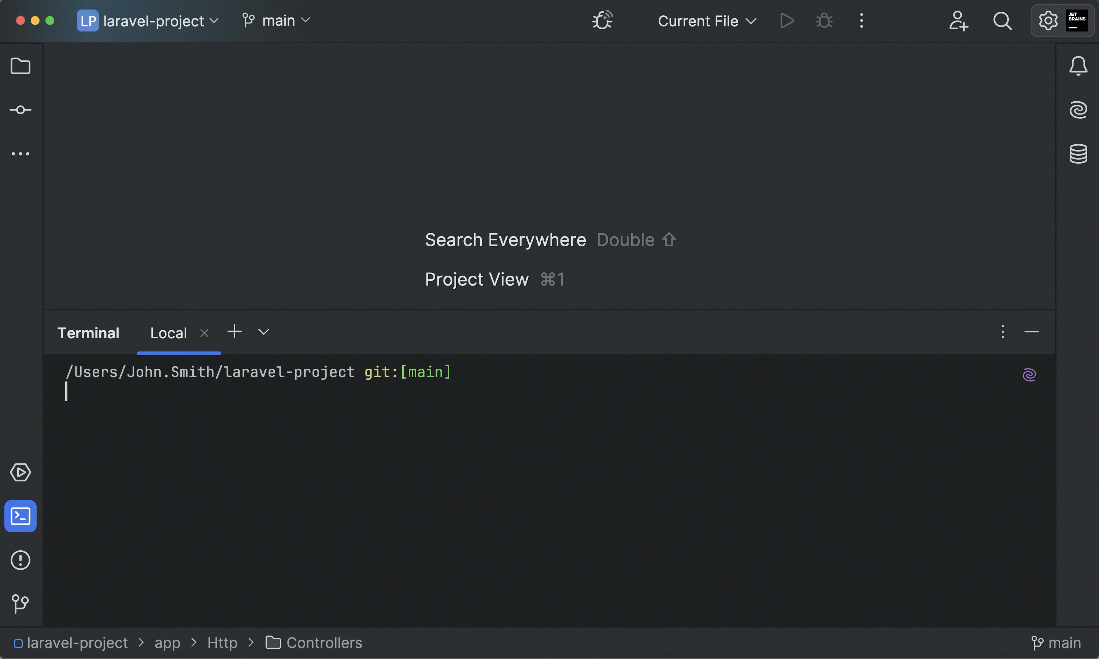Viewport: 1099px width, 659px height.
Task: Select the Local terminal tab
Action: [169, 333]
